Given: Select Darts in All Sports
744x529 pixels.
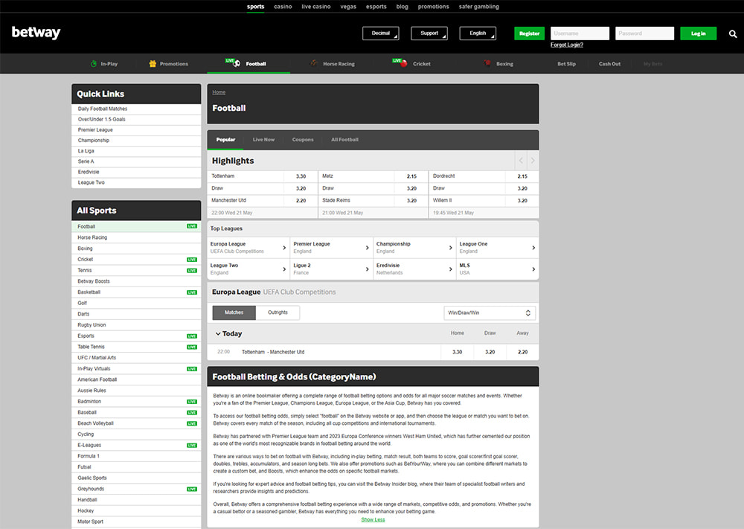Looking at the screenshot, I should coord(136,314).
